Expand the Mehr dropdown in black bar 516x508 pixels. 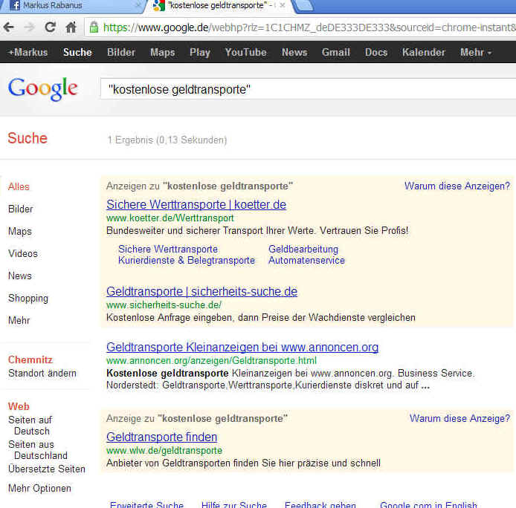point(476,52)
